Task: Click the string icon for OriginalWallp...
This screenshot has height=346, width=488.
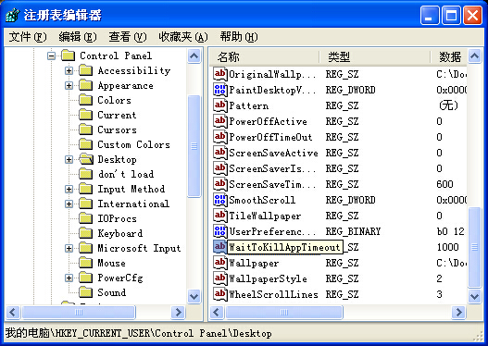Action: [x=220, y=74]
